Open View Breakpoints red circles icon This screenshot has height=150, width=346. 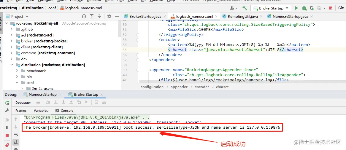pyautogui.click(x=7, y=145)
